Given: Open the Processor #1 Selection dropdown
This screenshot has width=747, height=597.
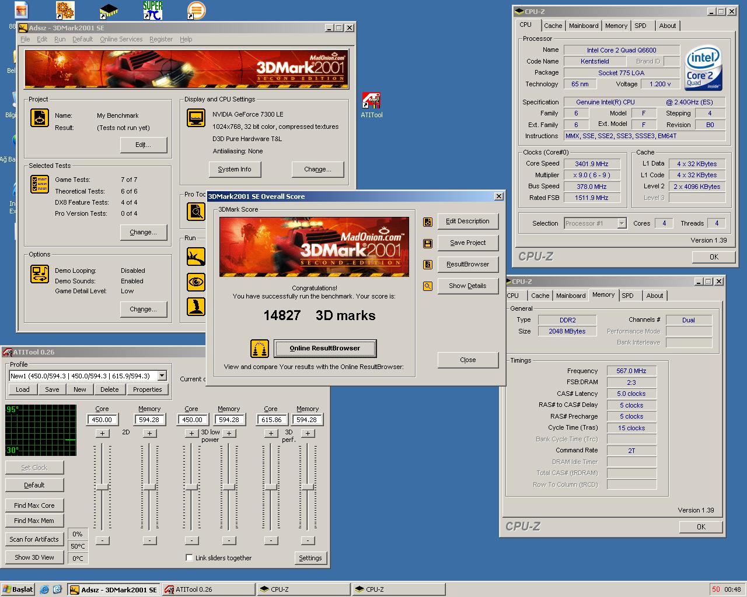Looking at the screenshot, I should (622, 223).
